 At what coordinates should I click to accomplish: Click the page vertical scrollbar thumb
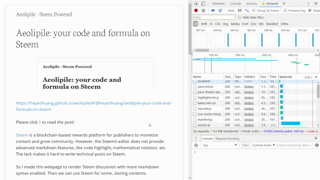[x=190, y=29]
